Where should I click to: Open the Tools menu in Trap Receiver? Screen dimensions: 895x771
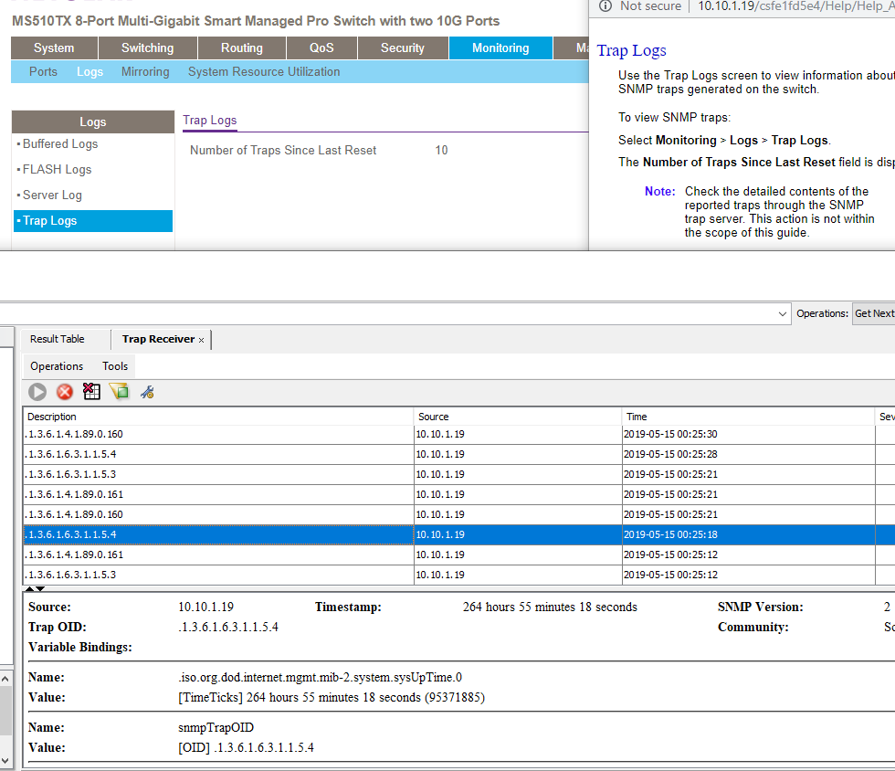(115, 366)
